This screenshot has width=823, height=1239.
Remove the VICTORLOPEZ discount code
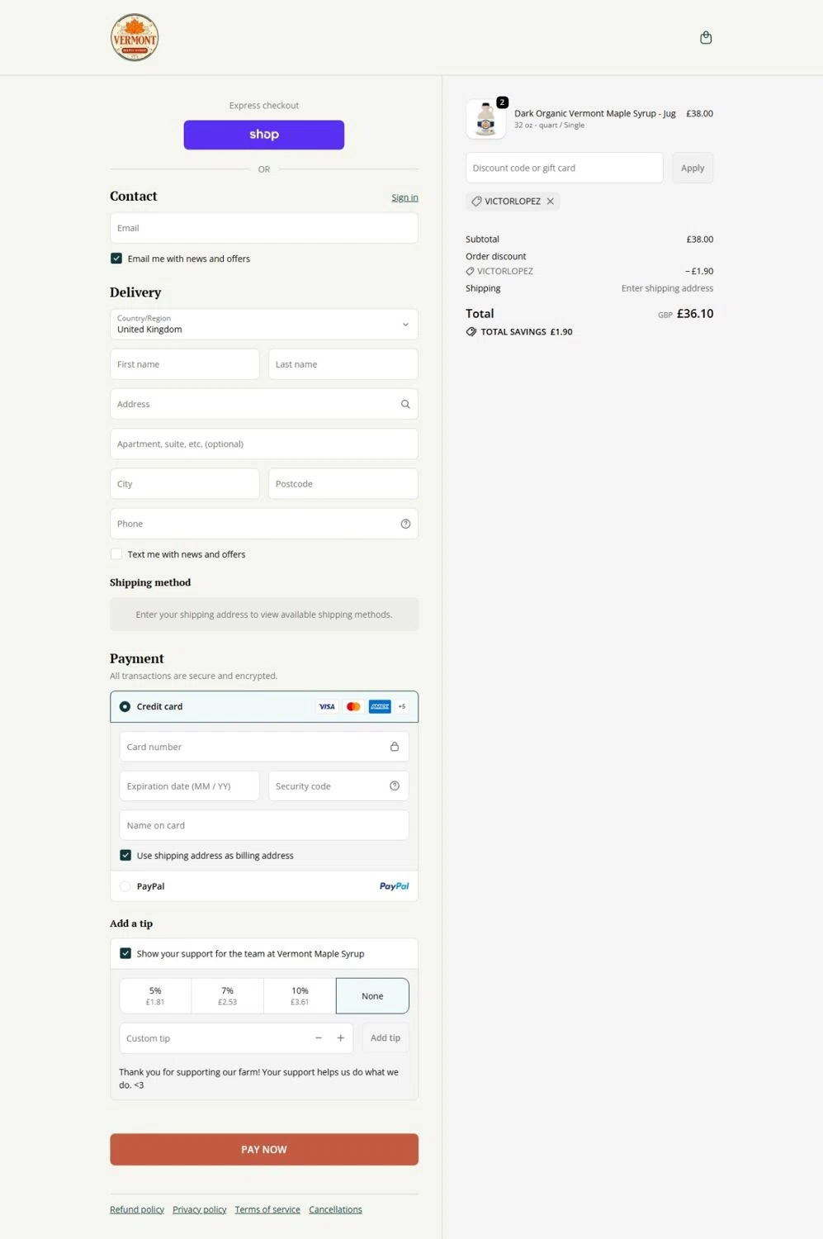pos(551,202)
